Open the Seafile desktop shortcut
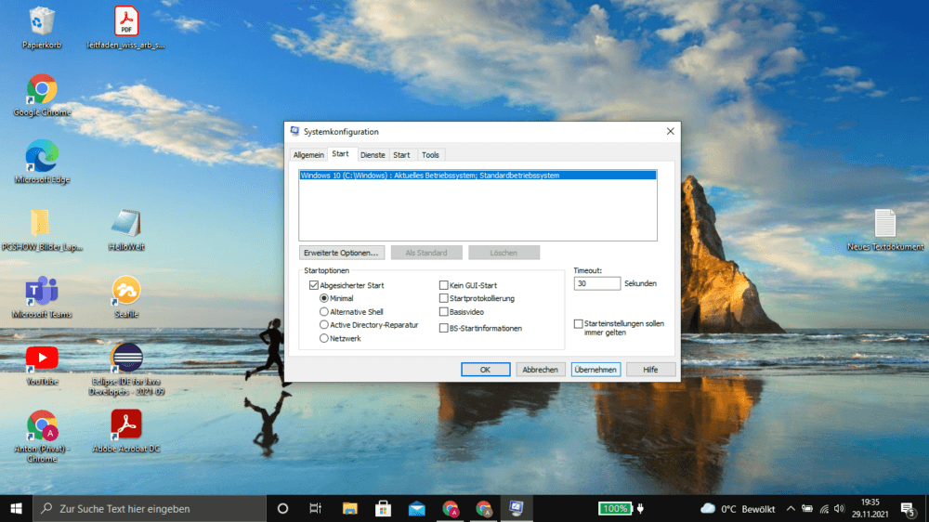The height and width of the screenshot is (522, 929). 126,297
